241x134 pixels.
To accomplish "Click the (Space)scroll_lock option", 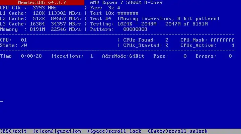I will point(114,131).
